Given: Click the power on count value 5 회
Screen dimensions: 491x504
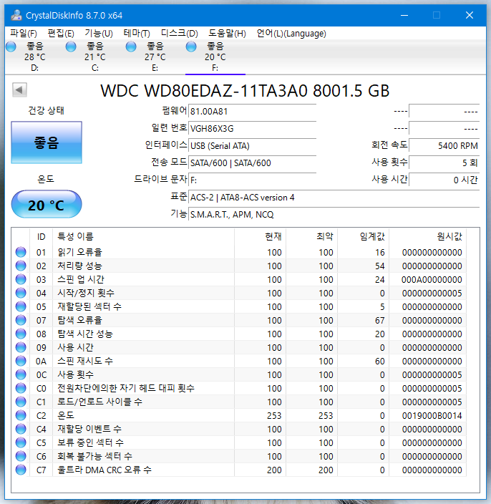Looking at the screenshot, I should click(444, 163).
